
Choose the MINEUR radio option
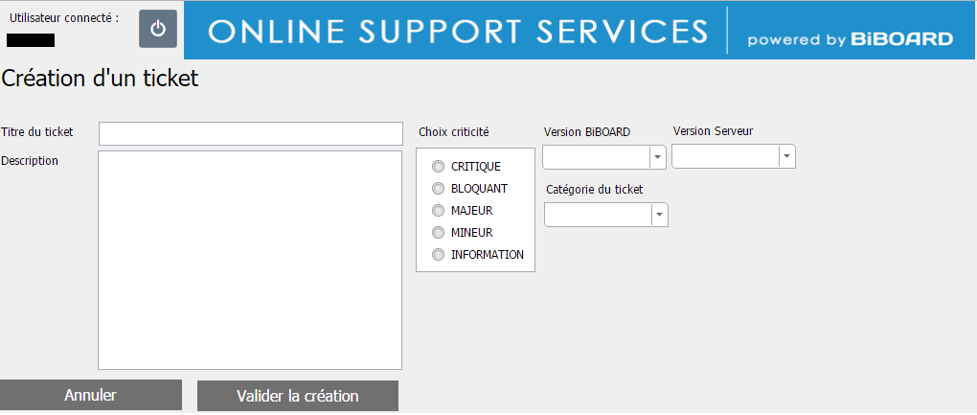pos(439,233)
